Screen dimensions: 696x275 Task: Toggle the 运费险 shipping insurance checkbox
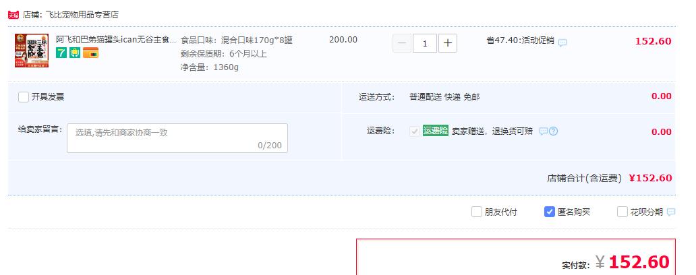tap(415, 131)
